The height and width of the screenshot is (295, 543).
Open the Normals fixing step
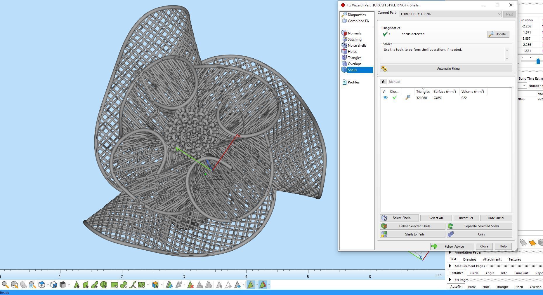(x=354, y=33)
